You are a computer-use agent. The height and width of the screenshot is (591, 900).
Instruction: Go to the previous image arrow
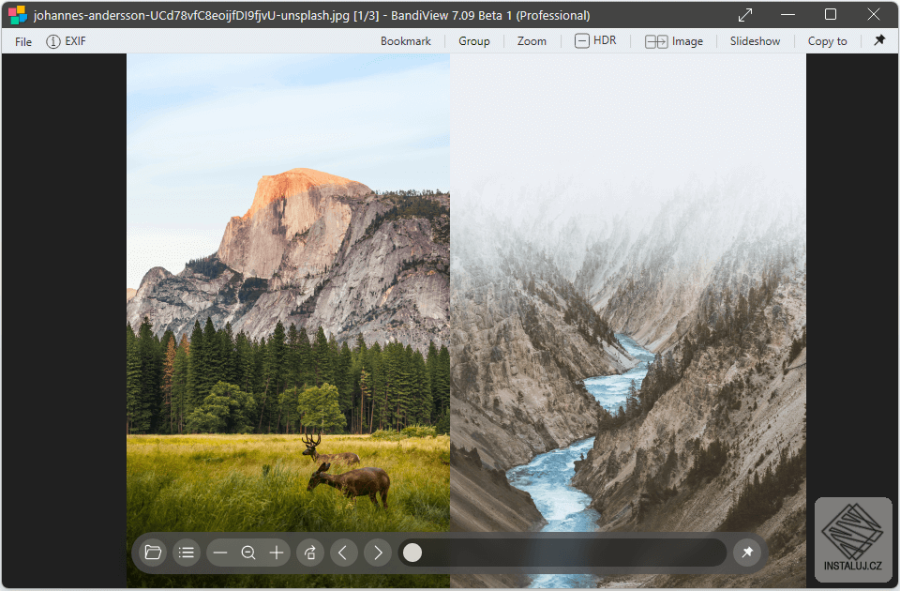pos(343,553)
